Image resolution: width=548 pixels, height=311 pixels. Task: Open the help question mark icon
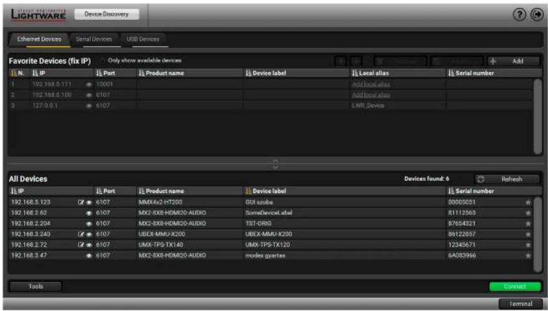click(519, 14)
